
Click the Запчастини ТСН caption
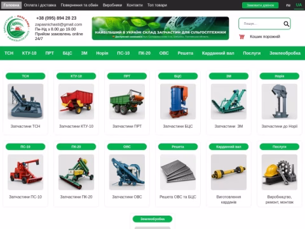(x=25, y=127)
